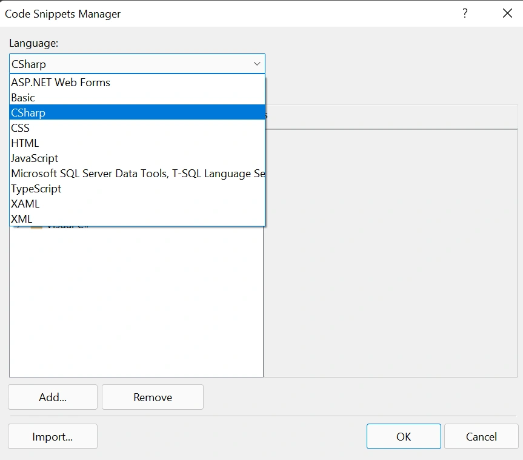The height and width of the screenshot is (460, 523).
Task: Pick CSS in the language list
Action: point(137,128)
